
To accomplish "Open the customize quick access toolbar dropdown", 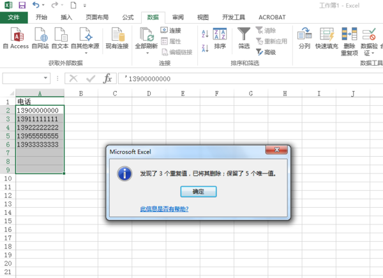I will [x=85, y=5].
